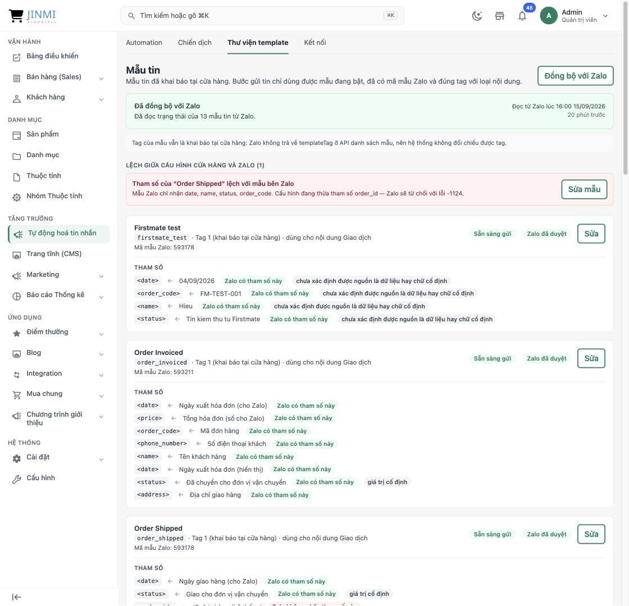Expand Bán hàng (Sales) submenu chevron
629x606 pixels.
pos(101,79)
